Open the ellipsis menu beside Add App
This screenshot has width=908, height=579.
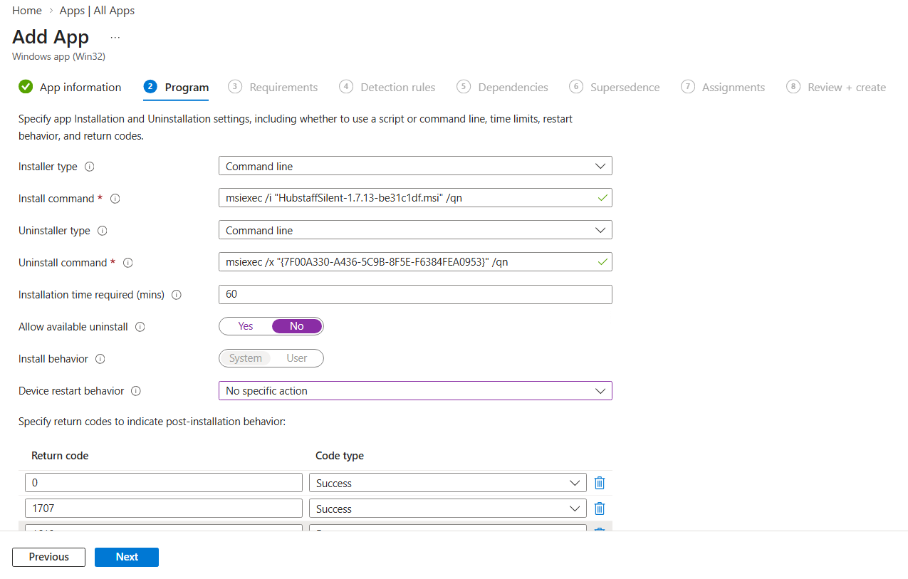(x=115, y=37)
